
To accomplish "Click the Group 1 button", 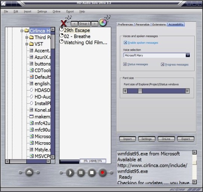I will [85, 24].
